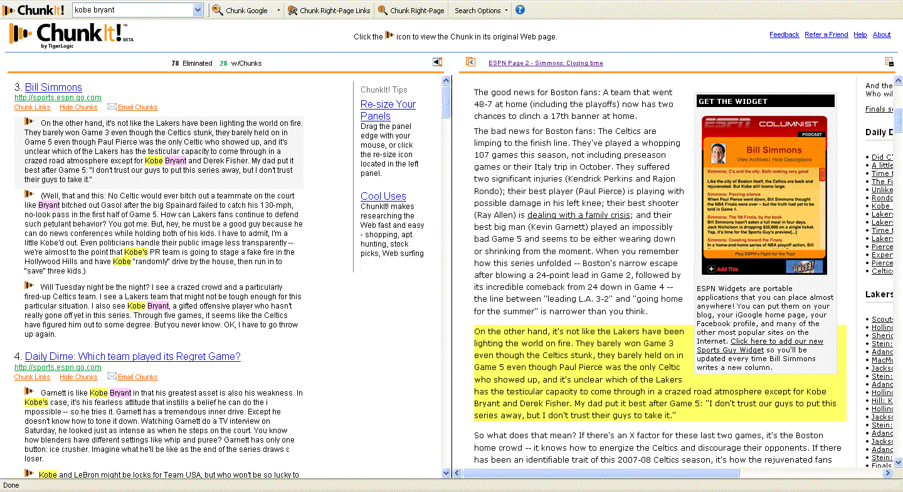Open the Help link in header
Image resolution: width=903 pixels, height=492 pixels.
coord(860,35)
